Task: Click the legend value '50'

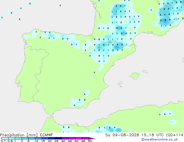Action: click(90, 141)
